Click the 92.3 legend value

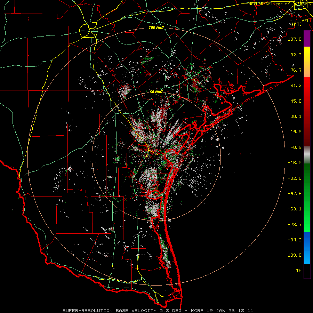296,55
